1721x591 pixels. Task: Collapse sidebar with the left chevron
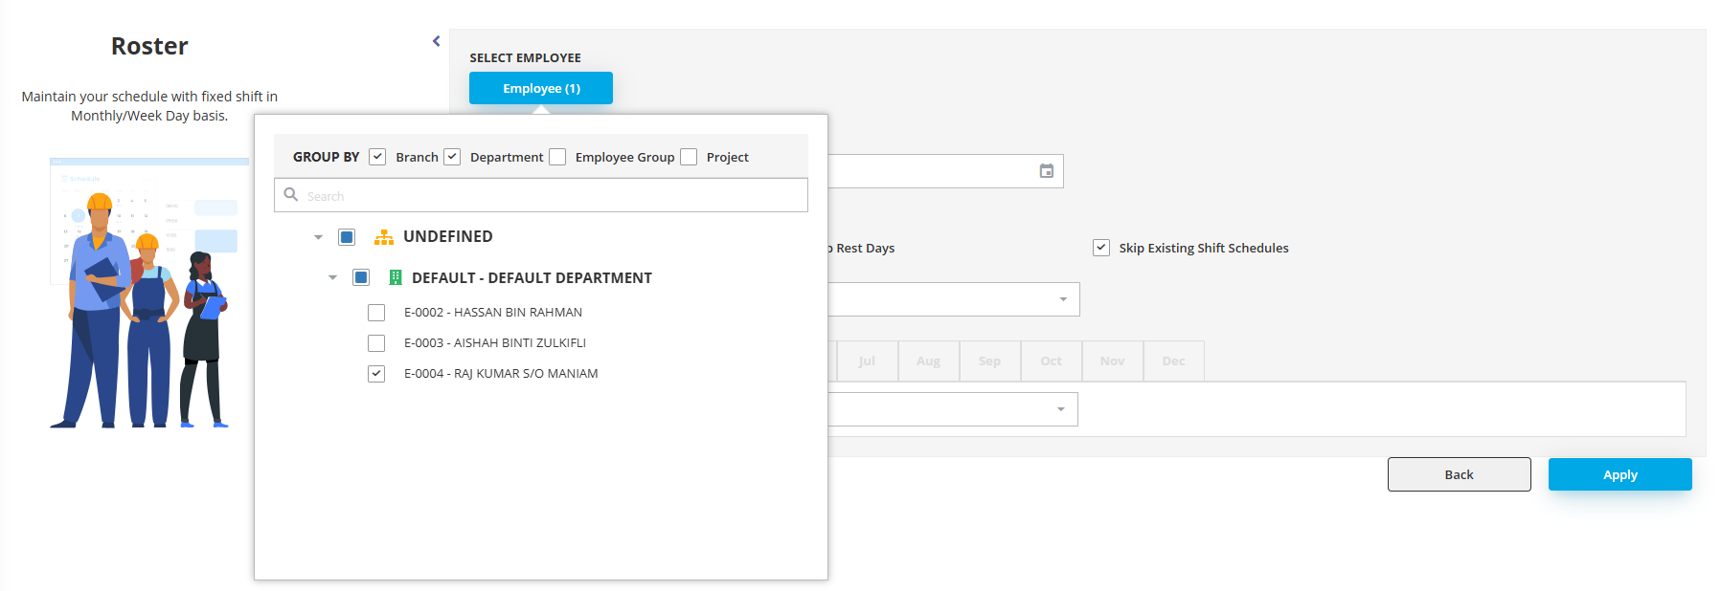437,41
